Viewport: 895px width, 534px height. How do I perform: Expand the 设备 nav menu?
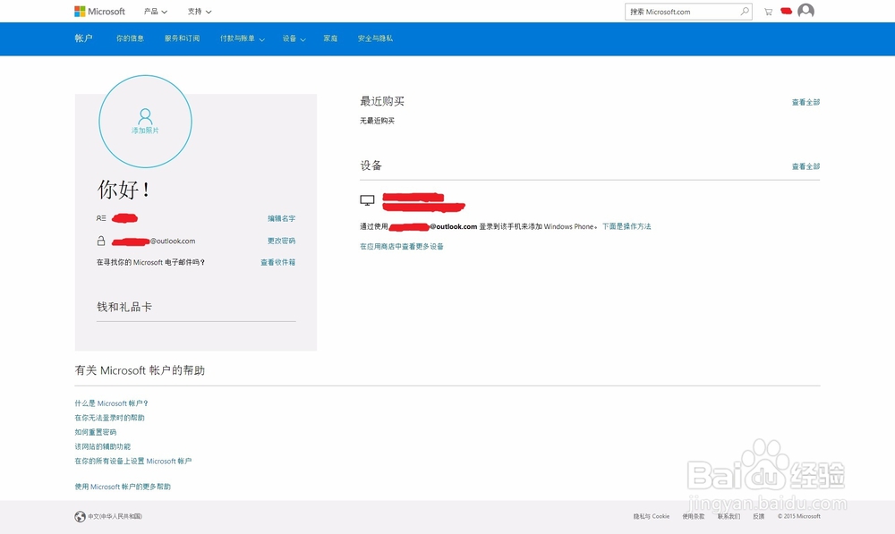(294, 38)
